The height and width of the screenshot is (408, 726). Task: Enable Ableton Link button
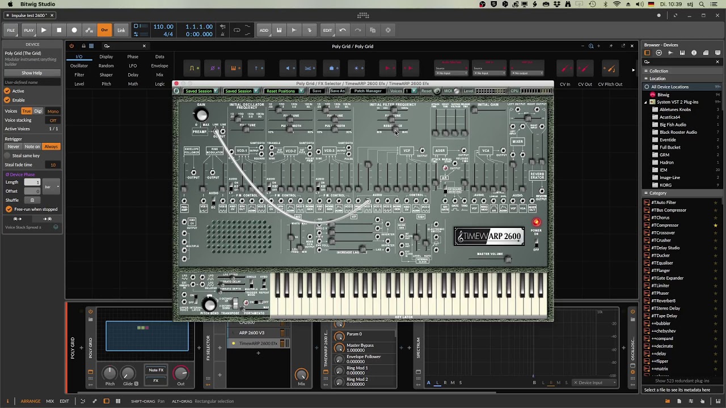121,30
